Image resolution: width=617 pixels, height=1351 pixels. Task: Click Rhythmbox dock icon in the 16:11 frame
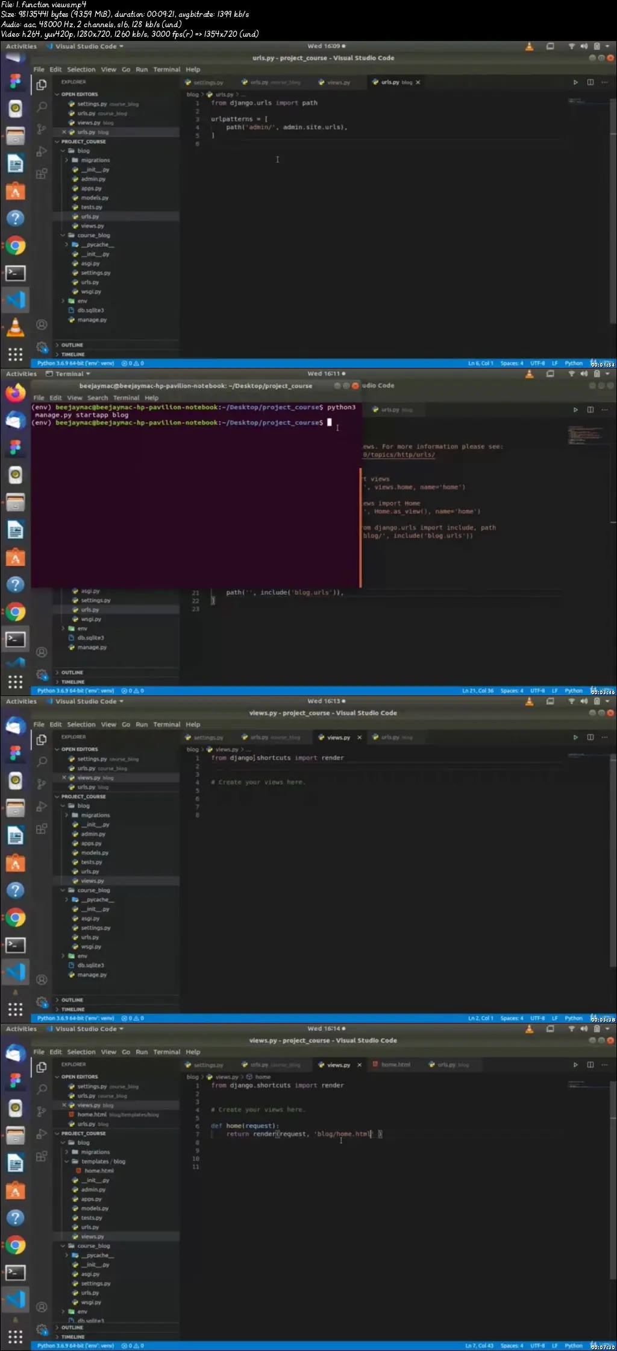pos(15,475)
